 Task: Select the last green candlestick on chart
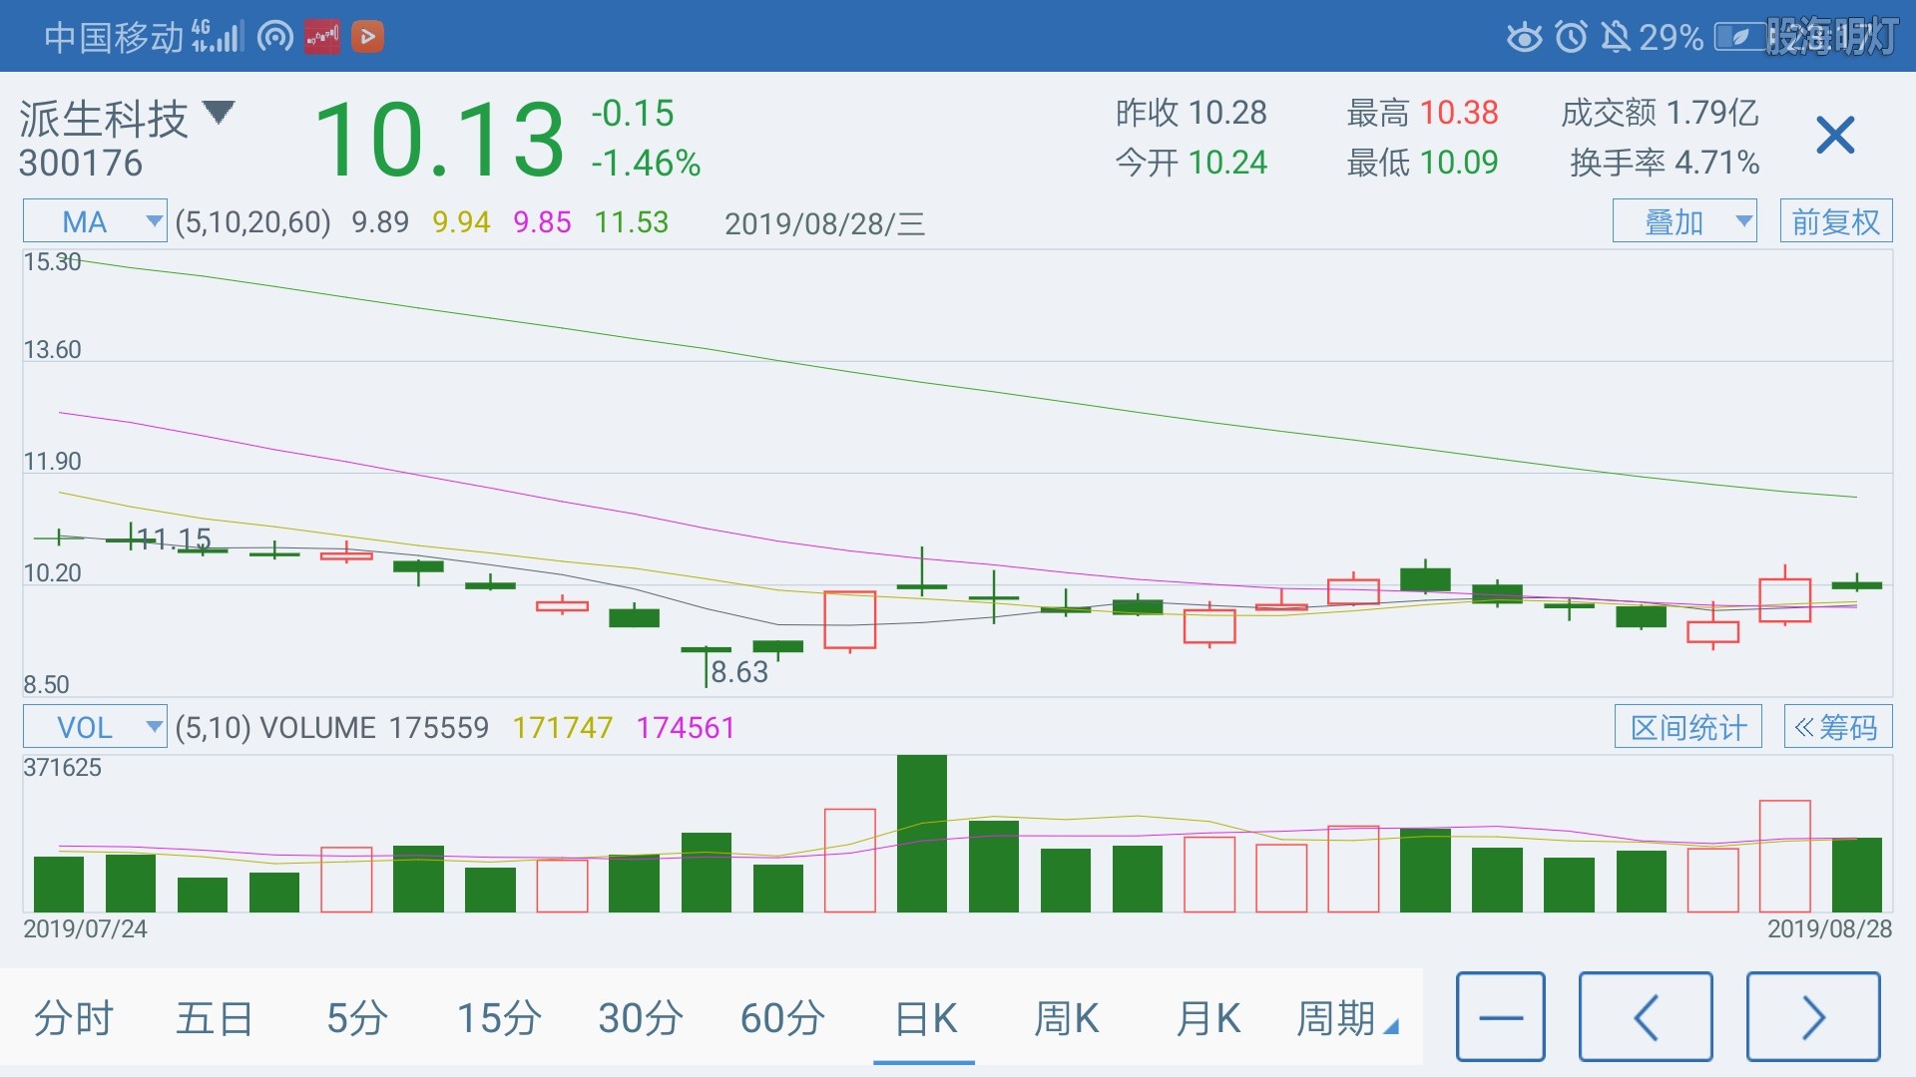[1857, 585]
